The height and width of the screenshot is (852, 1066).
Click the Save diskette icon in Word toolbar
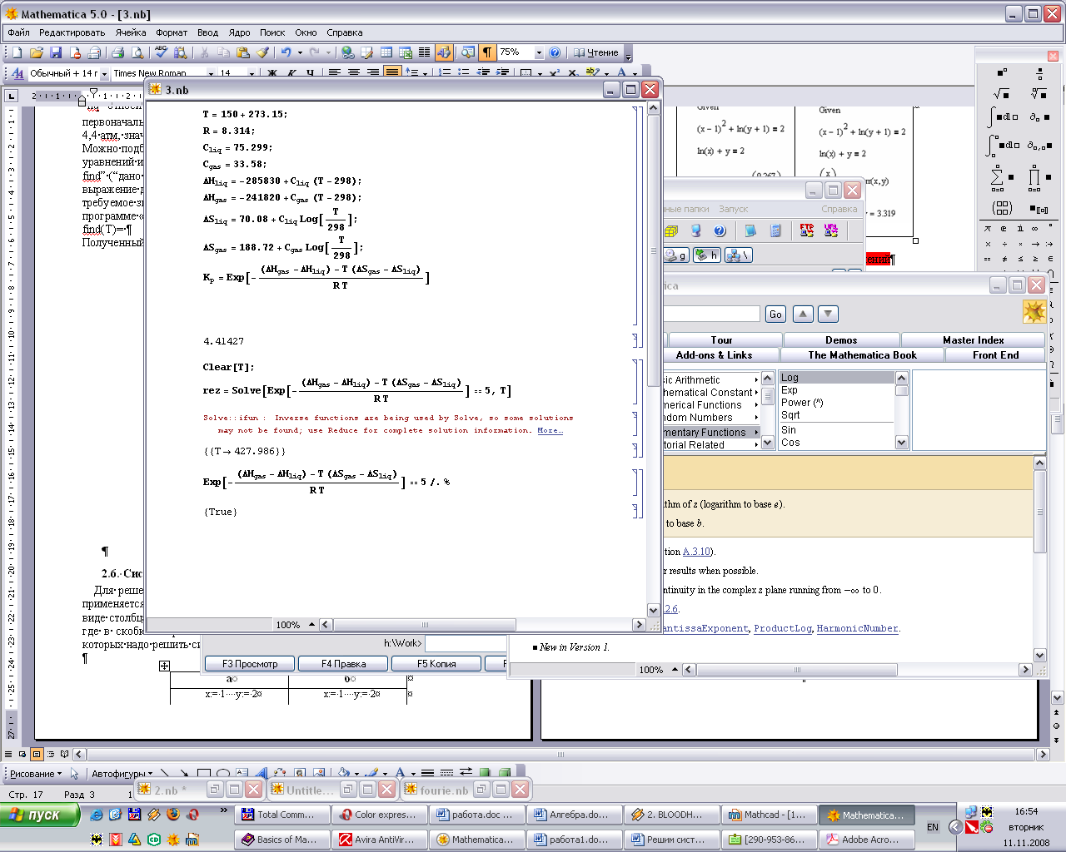[56, 52]
